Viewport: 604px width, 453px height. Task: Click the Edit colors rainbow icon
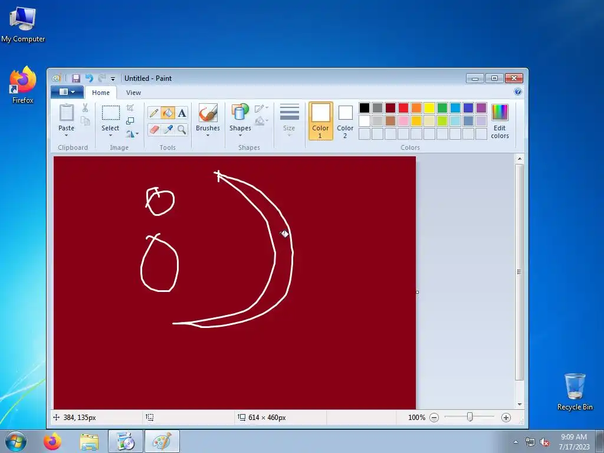point(500,113)
